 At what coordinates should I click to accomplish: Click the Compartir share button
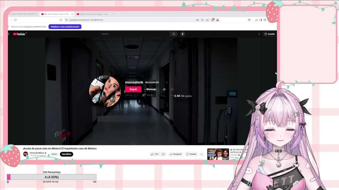[175, 154]
